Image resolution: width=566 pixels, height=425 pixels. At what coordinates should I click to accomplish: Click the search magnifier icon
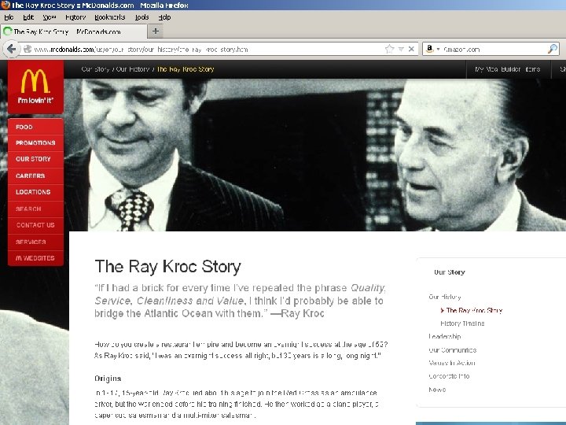tap(553, 49)
